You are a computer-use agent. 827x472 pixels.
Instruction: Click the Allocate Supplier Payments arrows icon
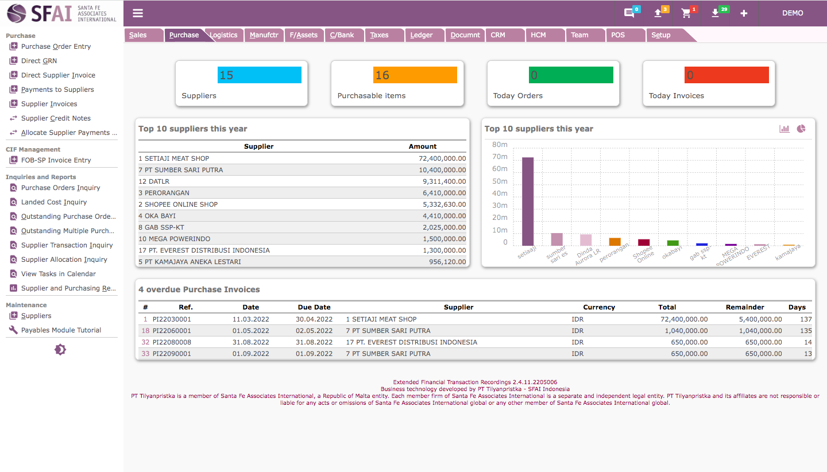(x=14, y=133)
